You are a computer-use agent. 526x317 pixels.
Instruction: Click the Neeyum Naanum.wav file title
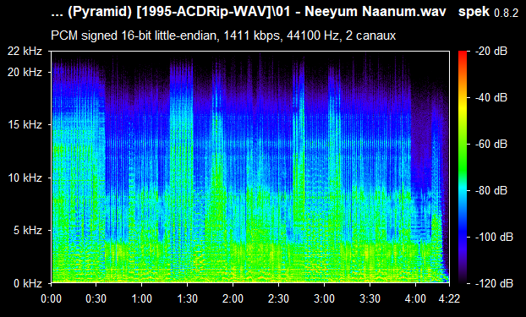point(375,12)
